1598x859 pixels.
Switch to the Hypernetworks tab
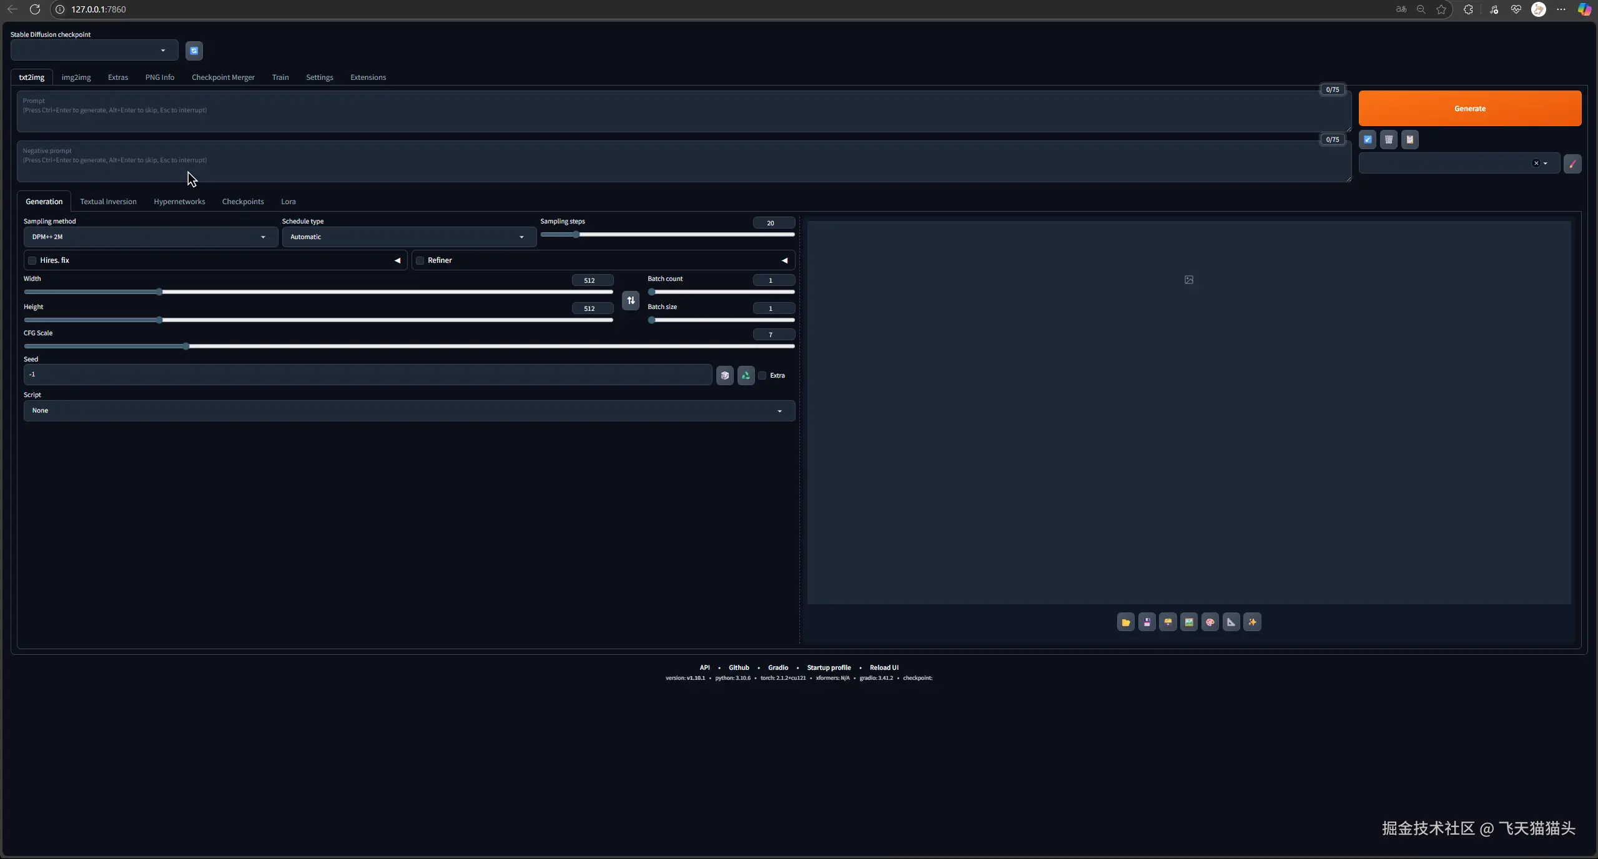pyautogui.click(x=179, y=202)
